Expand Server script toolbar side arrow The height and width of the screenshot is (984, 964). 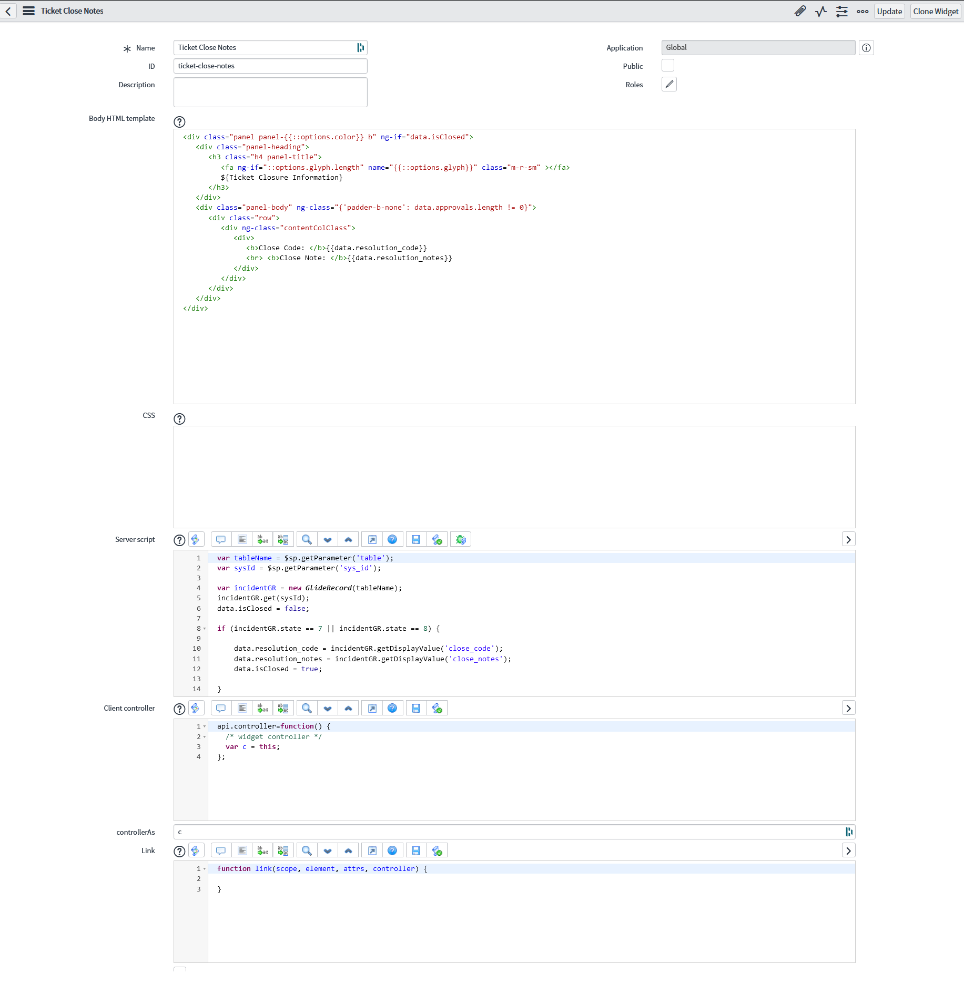848,539
